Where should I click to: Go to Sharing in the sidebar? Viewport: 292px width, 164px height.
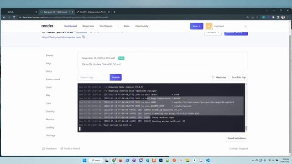50,111
